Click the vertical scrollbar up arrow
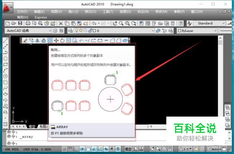Image resolution: width=234 pixels, height=154 pixels. coord(220,38)
